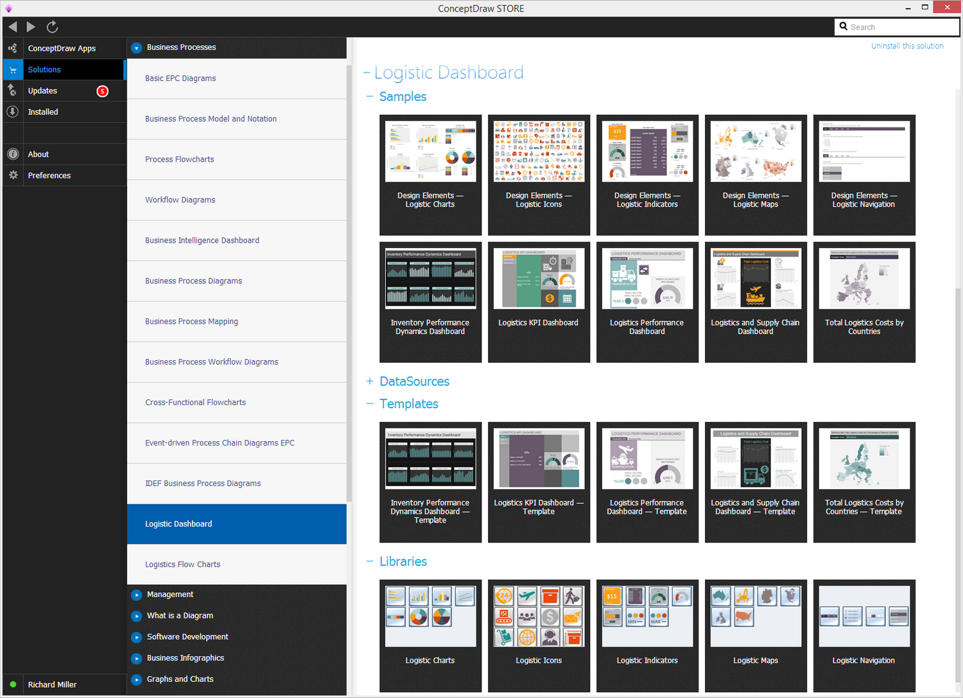Go forward using the forward arrow

coord(31,27)
